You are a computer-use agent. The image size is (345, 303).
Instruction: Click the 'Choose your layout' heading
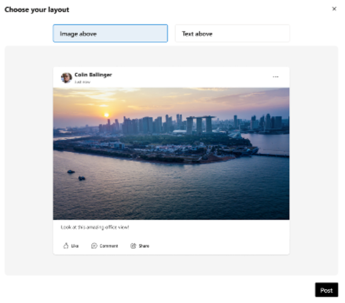(x=36, y=10)
